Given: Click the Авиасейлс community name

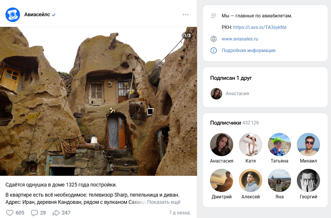Looking at the screenshot, I should click(37, 14).
